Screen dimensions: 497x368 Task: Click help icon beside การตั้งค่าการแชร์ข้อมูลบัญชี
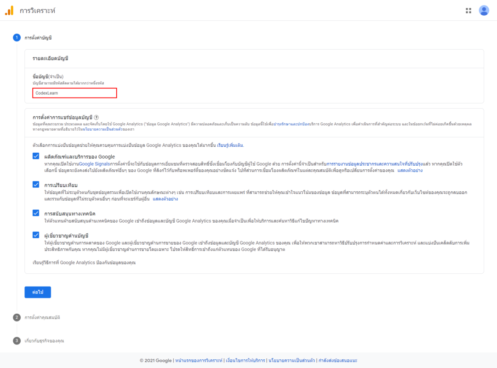click(97, 117)
